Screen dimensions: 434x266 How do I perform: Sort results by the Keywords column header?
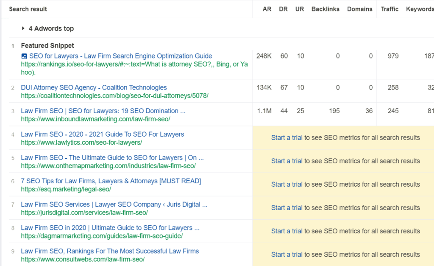click(419, 9)
